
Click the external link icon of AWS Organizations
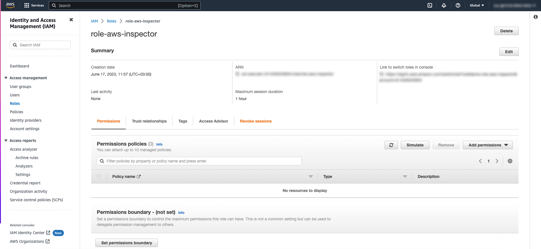pyautogui.click(x=48, y=241)
